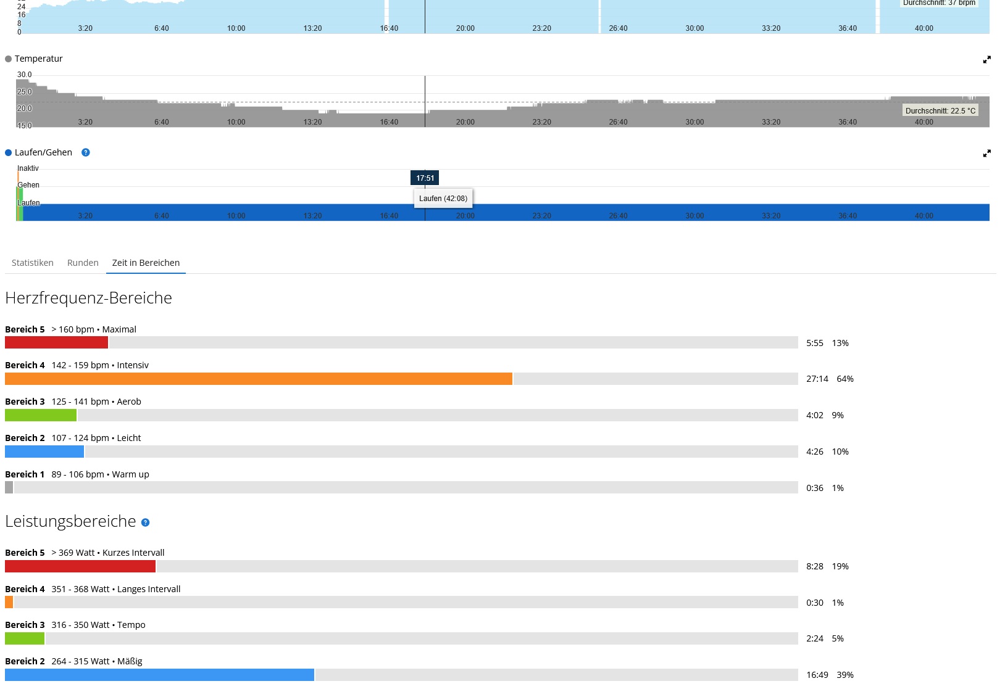Expand the Laufen/Gehen chart to fullscreen
The image size is (1005, 689).
tap(986, 154)
